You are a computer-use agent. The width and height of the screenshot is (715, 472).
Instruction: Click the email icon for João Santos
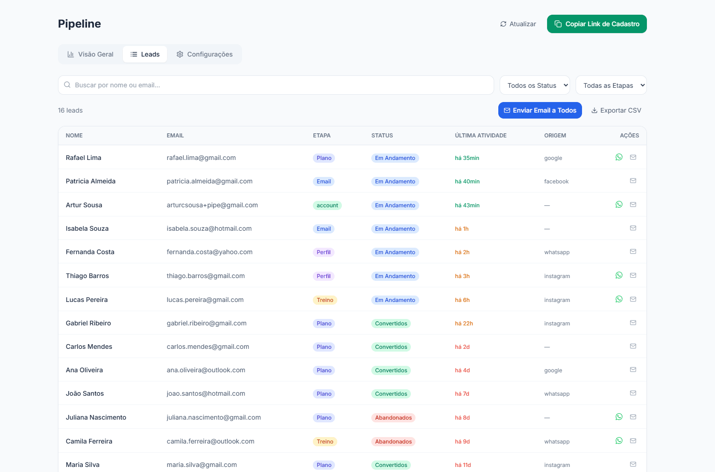point(633,393)
